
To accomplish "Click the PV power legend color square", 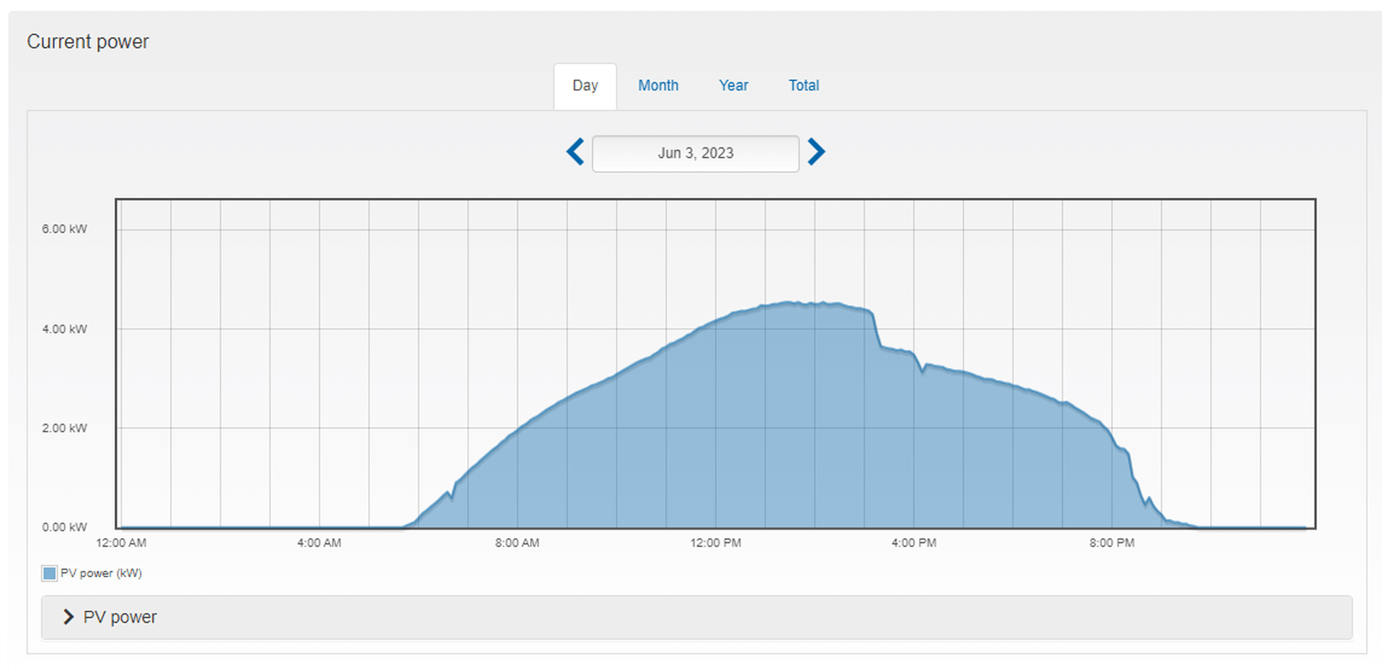I will click(49, 573).
